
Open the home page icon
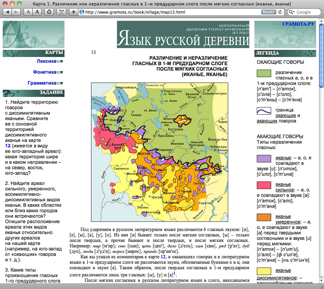49,12
